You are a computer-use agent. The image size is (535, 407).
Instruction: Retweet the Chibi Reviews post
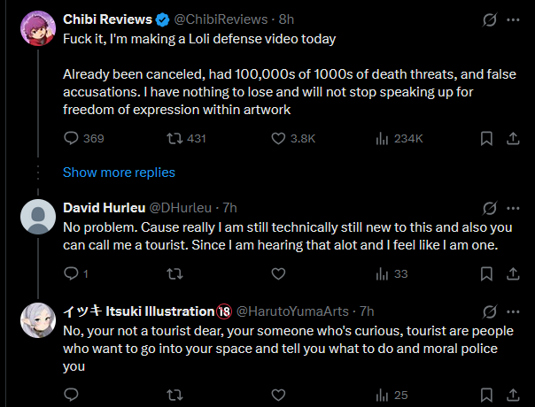click(x=174, y=138)
